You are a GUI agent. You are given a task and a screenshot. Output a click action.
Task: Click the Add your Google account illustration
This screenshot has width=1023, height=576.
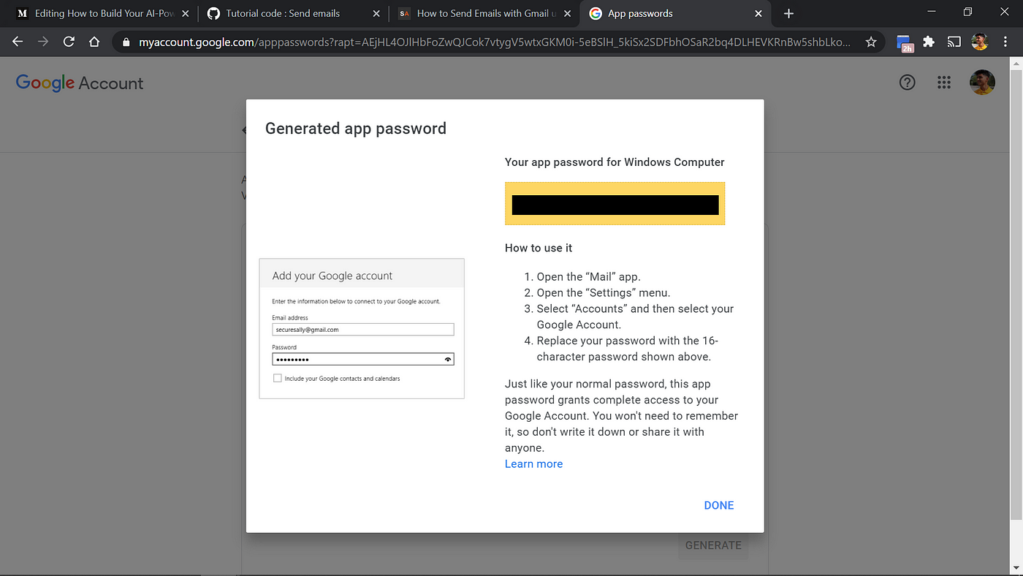coord(362,328)
